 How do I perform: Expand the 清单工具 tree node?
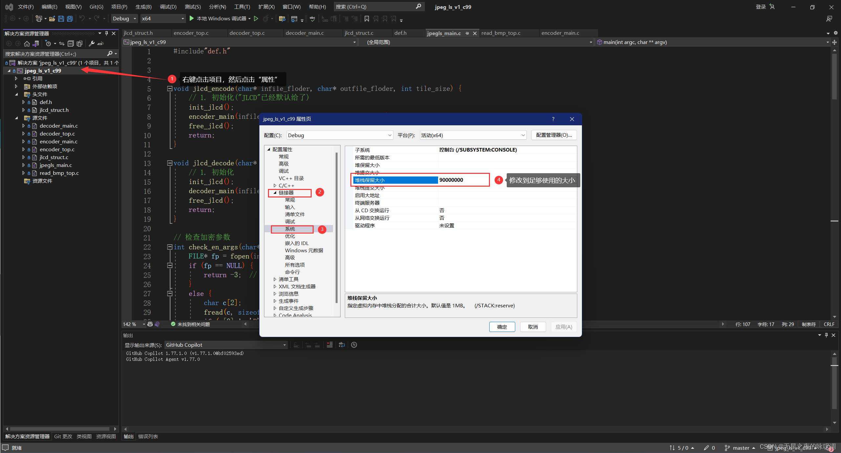[275, 279]
